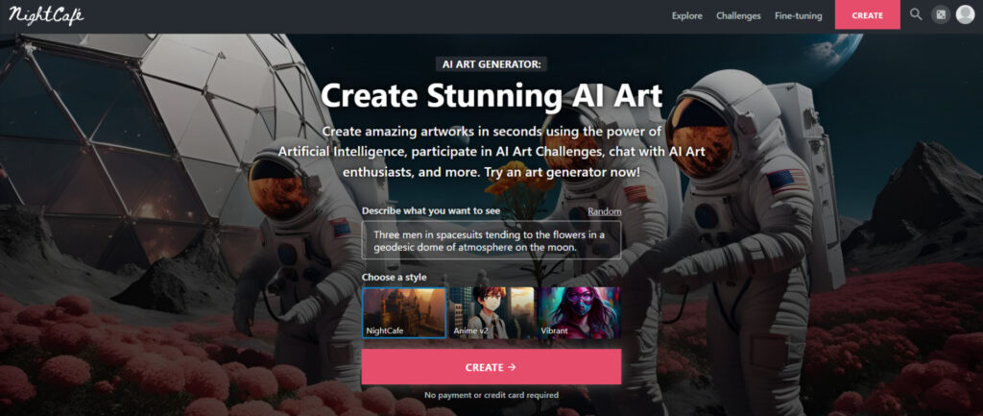Screen dimensions: 983x416
Task: Click the image gallery icon beside search
Action: (x=941, y=15)
